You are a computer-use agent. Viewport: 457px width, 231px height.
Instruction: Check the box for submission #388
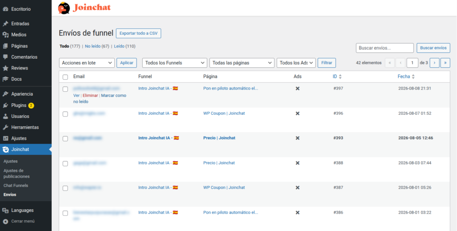[65, 164]
